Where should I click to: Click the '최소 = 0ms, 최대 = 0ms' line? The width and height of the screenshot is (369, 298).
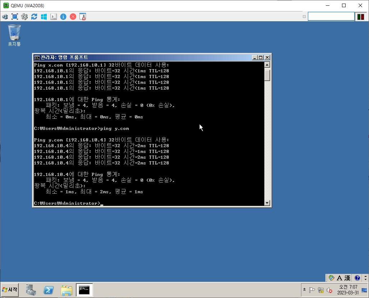pos(94,117)
